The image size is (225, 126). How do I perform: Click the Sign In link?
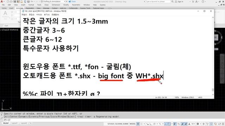pos(179,1)
